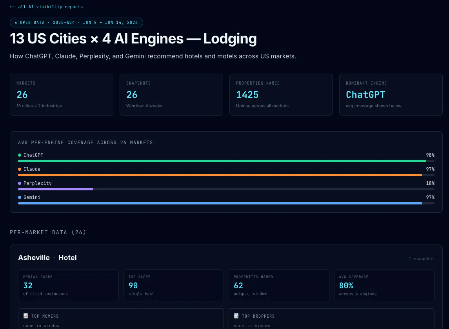
Task: Click the Top Droppers chart icon
Action: pyautogui.click(x=236, y=316)
